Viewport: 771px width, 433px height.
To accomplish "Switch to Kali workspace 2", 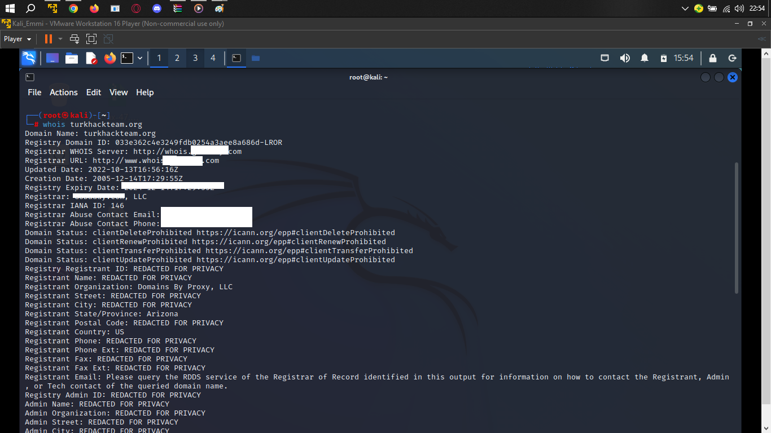I will pos(177,58).
